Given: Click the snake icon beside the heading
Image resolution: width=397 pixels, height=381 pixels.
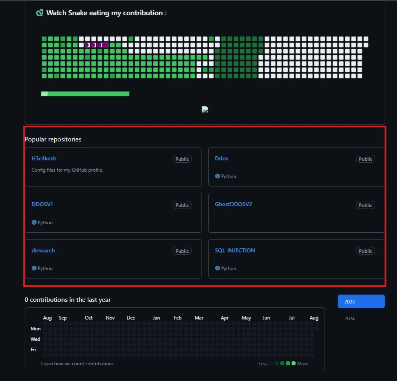Looking at the screenshot, I should pyautogui.click(x=39, y=13).
